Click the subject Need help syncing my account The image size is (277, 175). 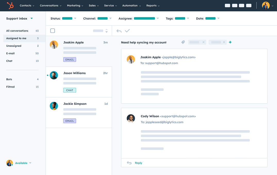pos(144,43)
